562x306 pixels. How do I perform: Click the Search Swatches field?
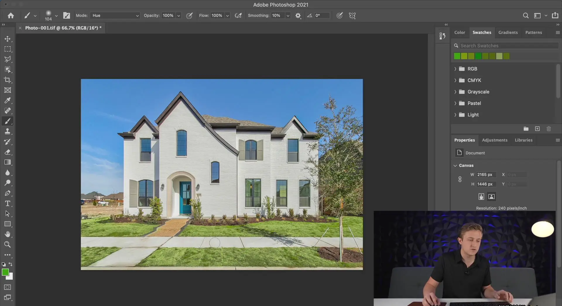point(509,46)
